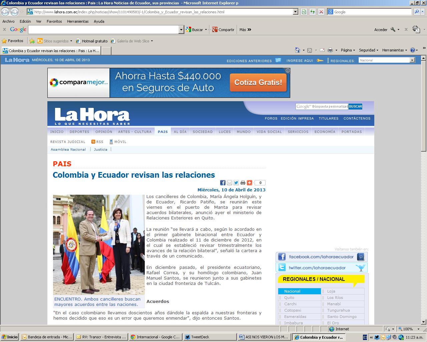Open the Edición menu
The width and height of the screenshot is (427, 342).
[x=25, y=21]
